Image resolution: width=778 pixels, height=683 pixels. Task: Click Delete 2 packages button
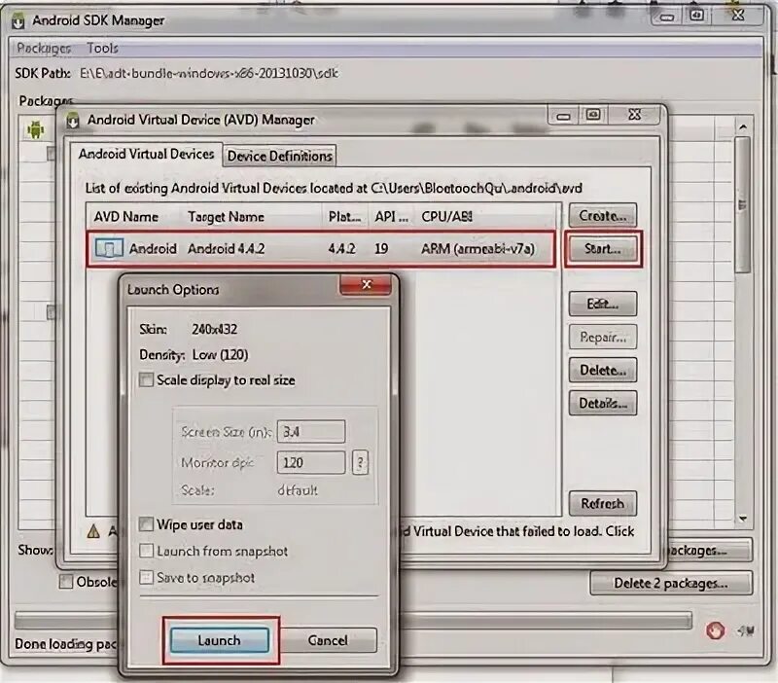click(671, 583)
